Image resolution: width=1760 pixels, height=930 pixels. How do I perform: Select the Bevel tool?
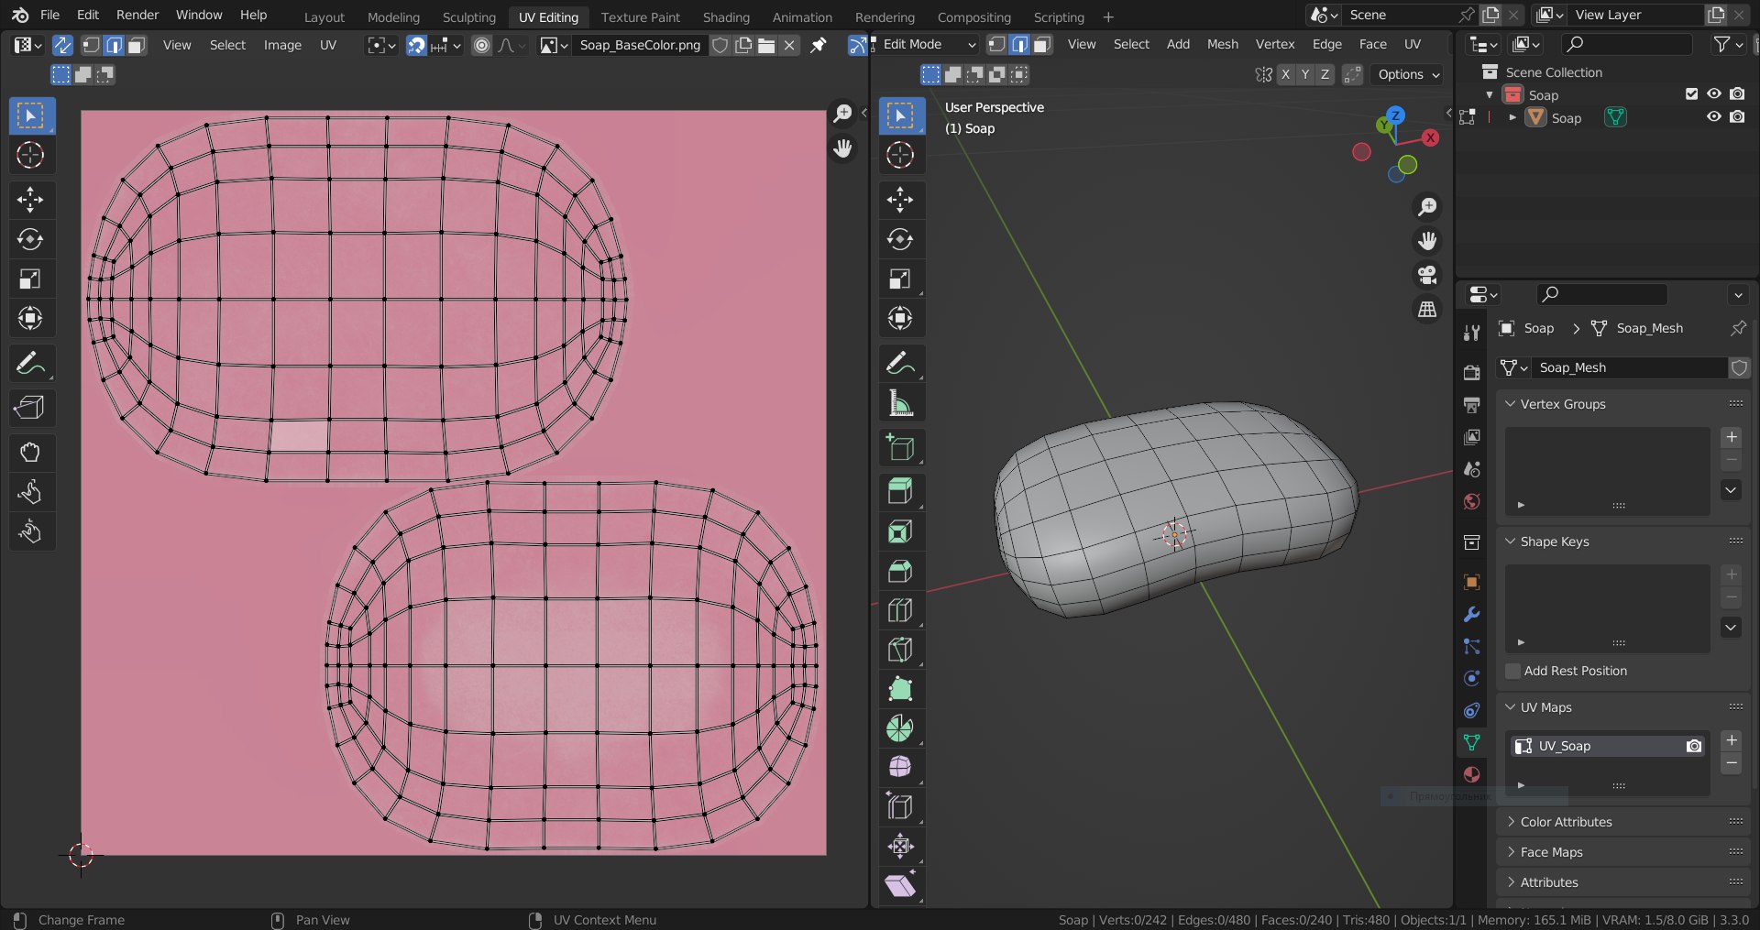point(901,571)
